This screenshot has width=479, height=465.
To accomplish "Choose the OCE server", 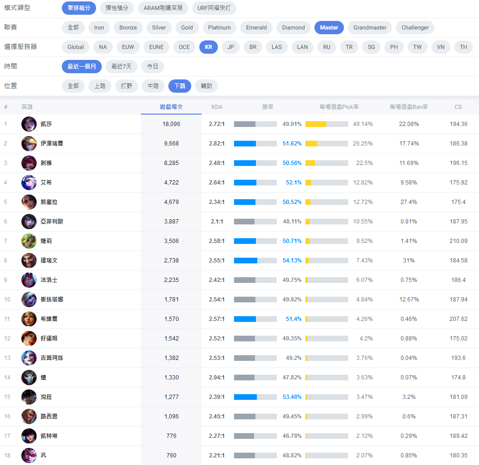I will tap(184, 47).
